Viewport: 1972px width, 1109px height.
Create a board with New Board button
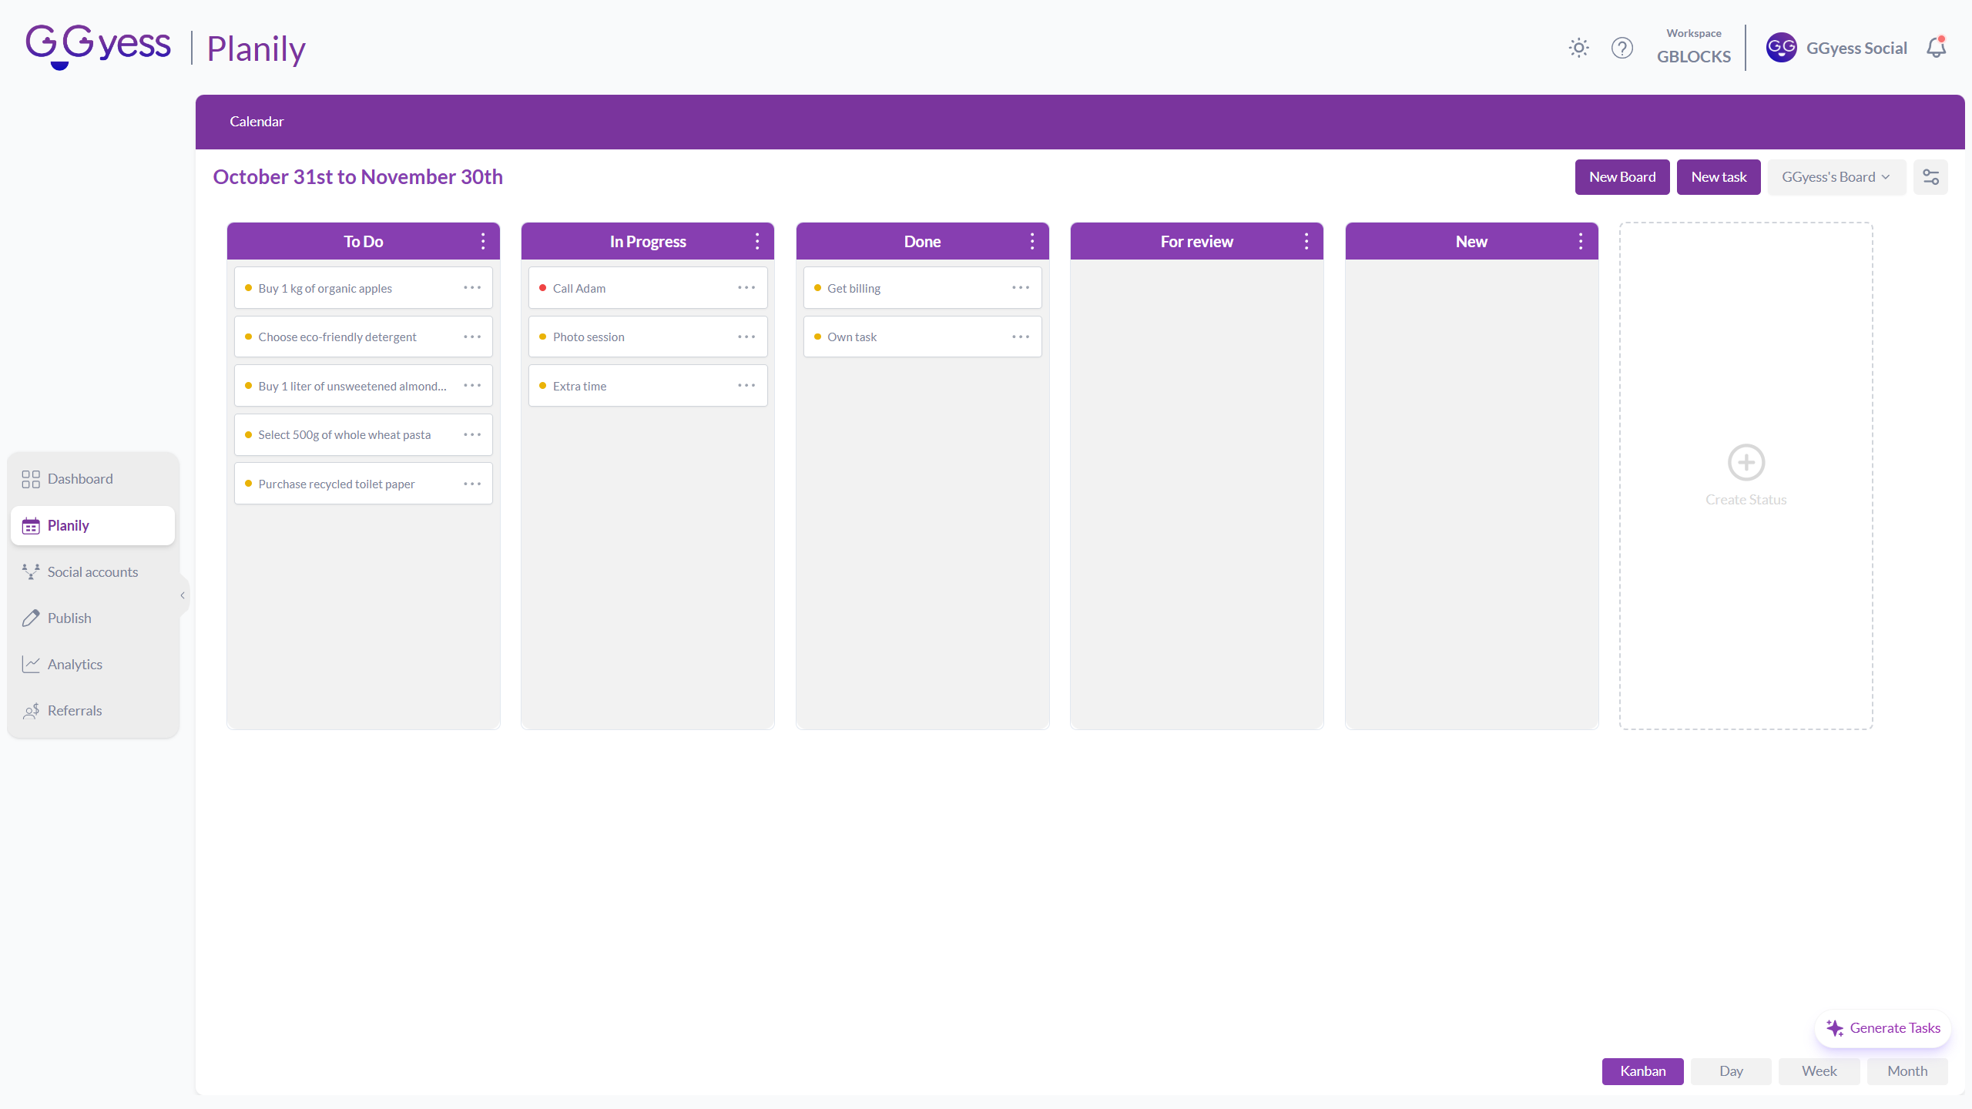(x=1622, y=176)
